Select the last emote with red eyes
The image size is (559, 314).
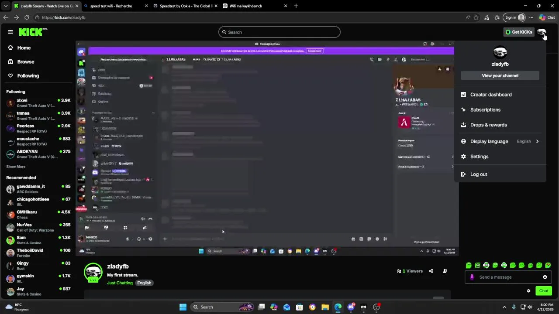(x=548, y=265)
